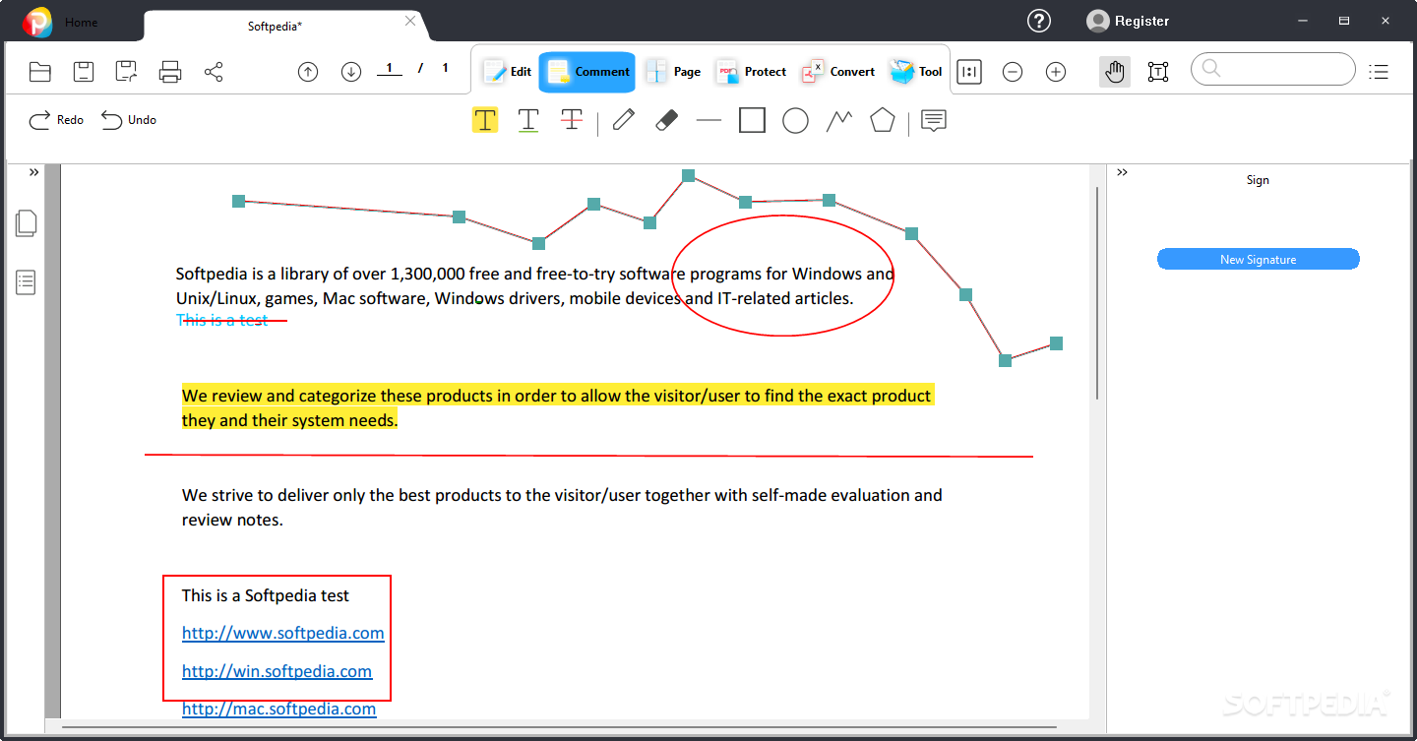Close the Softpedia* document tab
This screenshot has width=1417, height=741.
tap(410, 22)
